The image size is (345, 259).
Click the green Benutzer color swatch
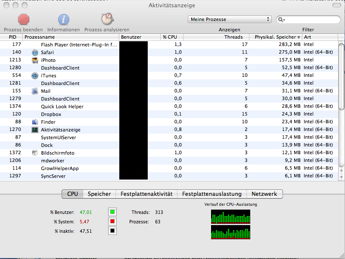coord(112,212)
